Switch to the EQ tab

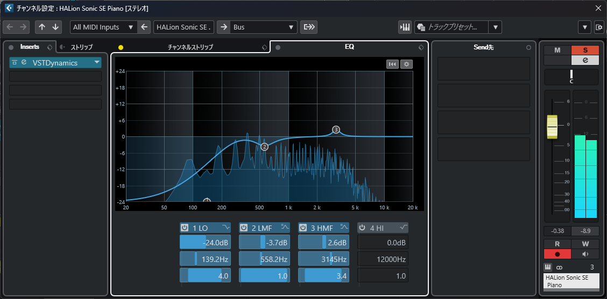(349, 47)
